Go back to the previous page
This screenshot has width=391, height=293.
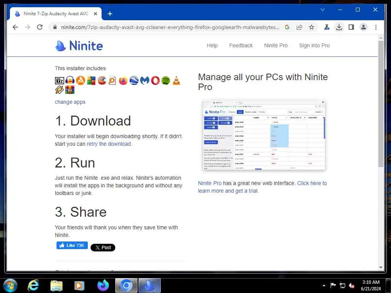[15, 27]
